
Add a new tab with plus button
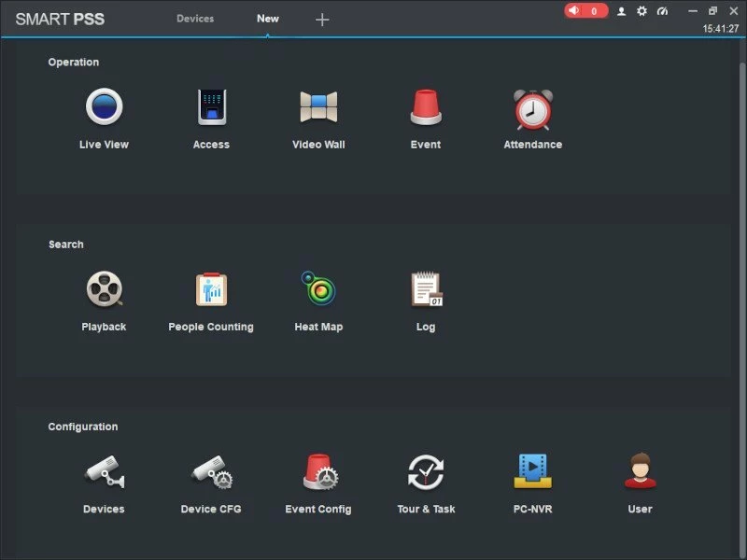322,20
